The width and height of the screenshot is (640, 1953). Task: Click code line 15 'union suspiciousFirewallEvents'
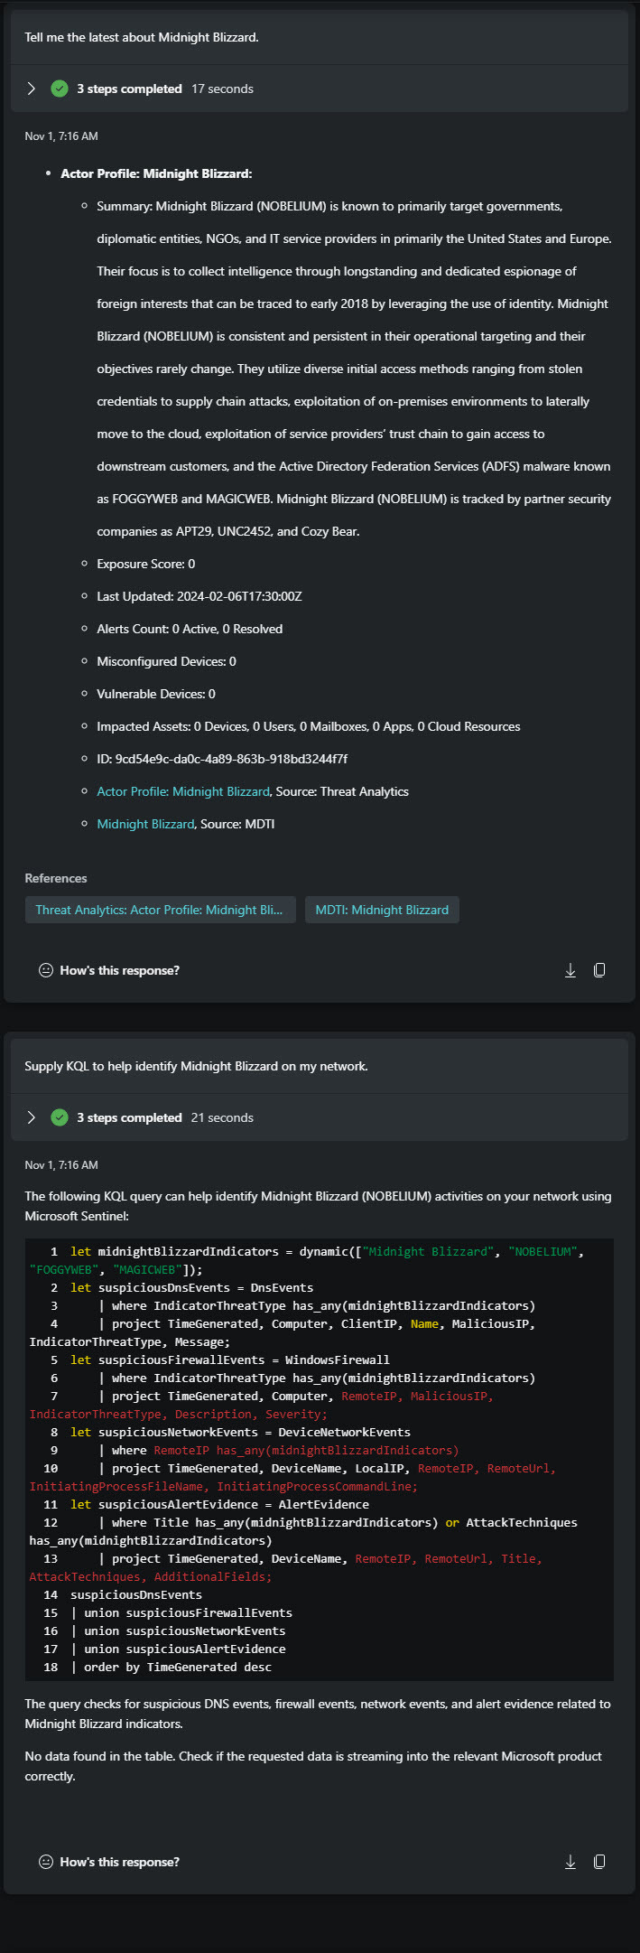click(181, 1612)
